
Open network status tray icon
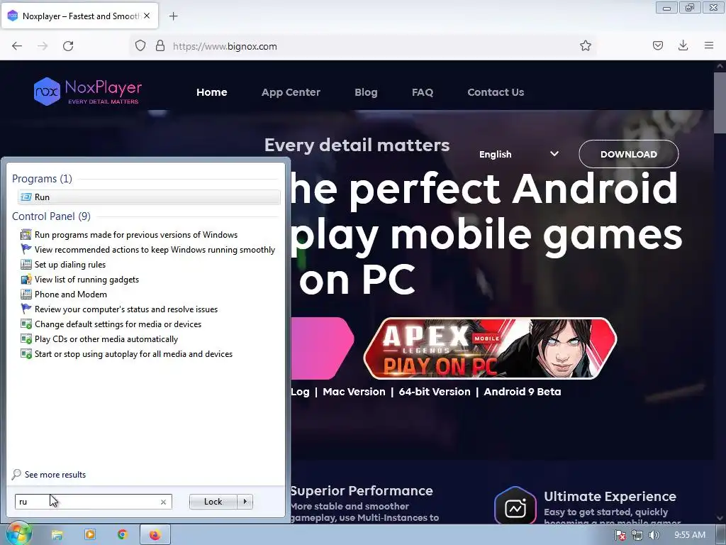tap(637, 535)
